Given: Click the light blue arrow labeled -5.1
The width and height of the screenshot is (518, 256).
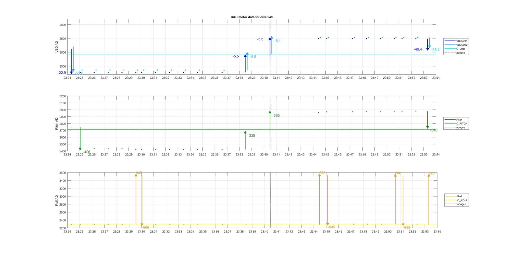Looking at the screenshot, I should click(x=272, y=45).
